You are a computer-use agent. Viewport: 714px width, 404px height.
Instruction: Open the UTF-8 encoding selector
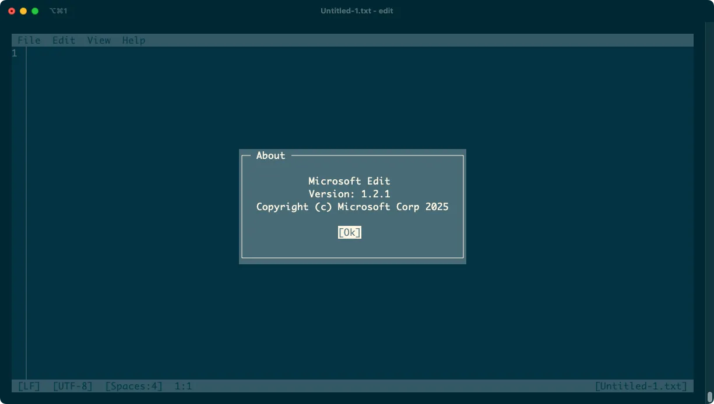(x=73, y=386)
